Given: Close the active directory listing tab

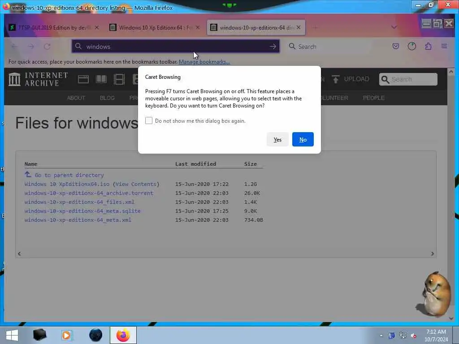Looking at the screenshot, I should pyautogui.click(x=298, y=27).
